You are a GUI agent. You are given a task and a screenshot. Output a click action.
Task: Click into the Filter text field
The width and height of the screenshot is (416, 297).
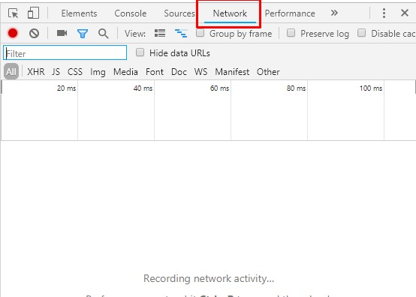click(x=65, y=52)
